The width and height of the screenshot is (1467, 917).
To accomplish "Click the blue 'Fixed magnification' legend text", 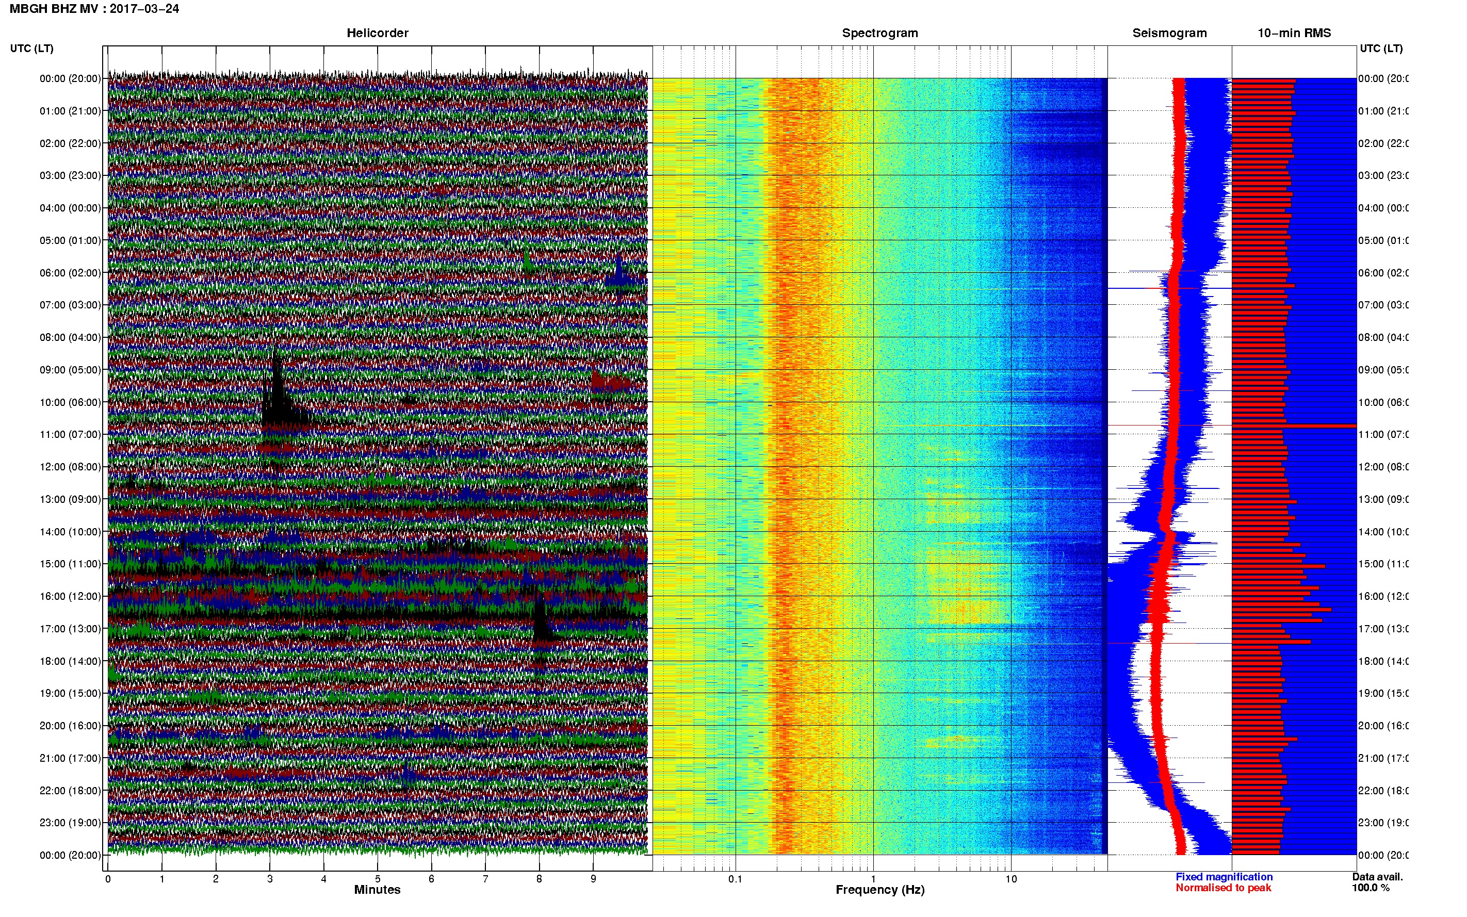I will [1224, 877].
